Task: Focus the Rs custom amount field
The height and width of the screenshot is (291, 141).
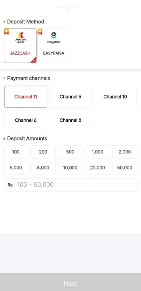Action: [70, 185]
